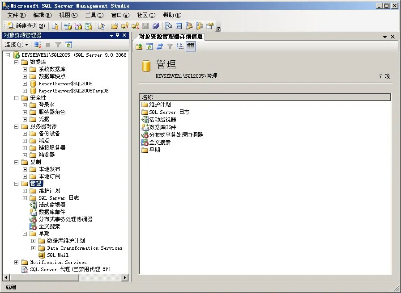Click the right arrow of the tree's horizontal scrollbar

(125, 277)
